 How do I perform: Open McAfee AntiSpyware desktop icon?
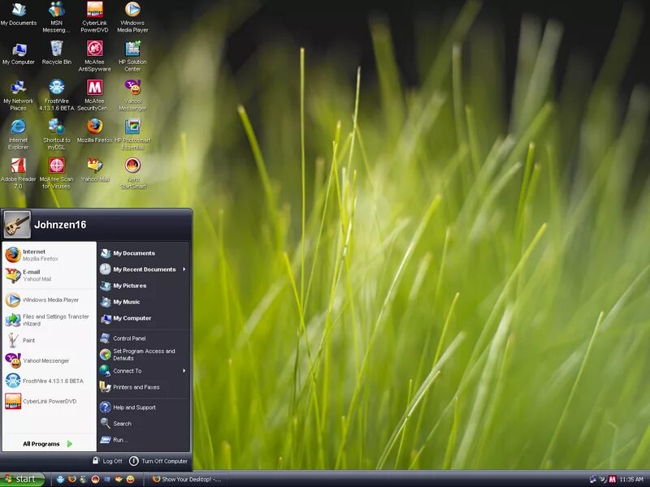click(94, 56)
